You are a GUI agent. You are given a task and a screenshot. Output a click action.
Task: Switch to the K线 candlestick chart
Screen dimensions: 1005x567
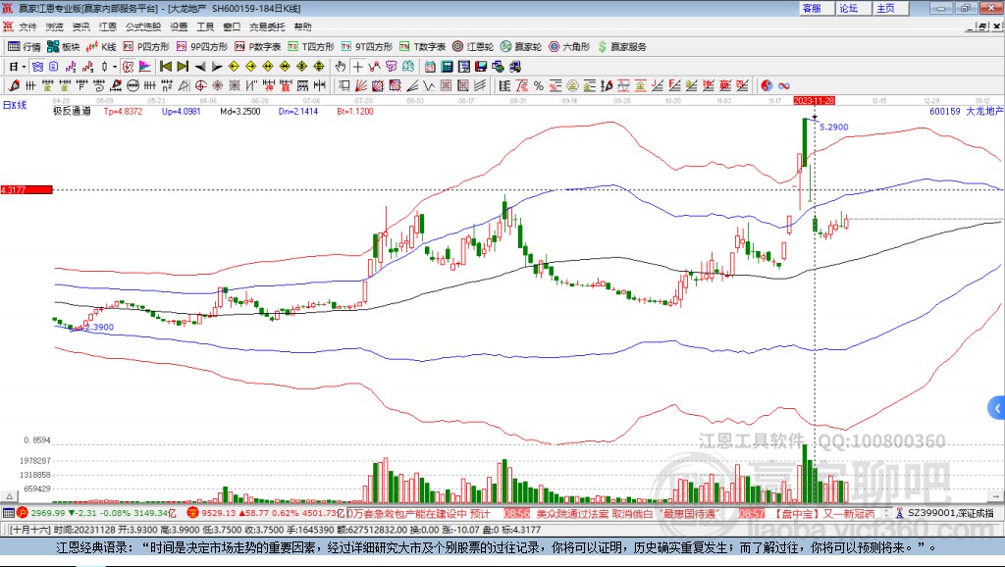click(103, 46)
